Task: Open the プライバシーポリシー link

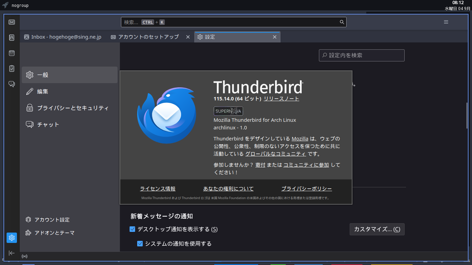Action: pyautogui.click(x=306, y=189)
